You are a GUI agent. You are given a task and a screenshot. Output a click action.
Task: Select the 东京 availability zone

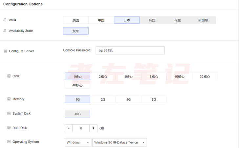[x=76, y=31]
